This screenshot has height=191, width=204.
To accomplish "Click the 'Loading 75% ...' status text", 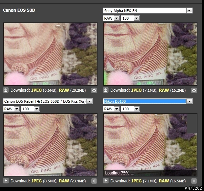I will coord(120,173).
